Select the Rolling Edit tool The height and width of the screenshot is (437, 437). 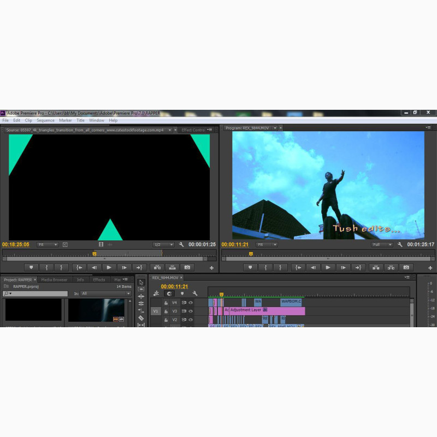[141, 304]
